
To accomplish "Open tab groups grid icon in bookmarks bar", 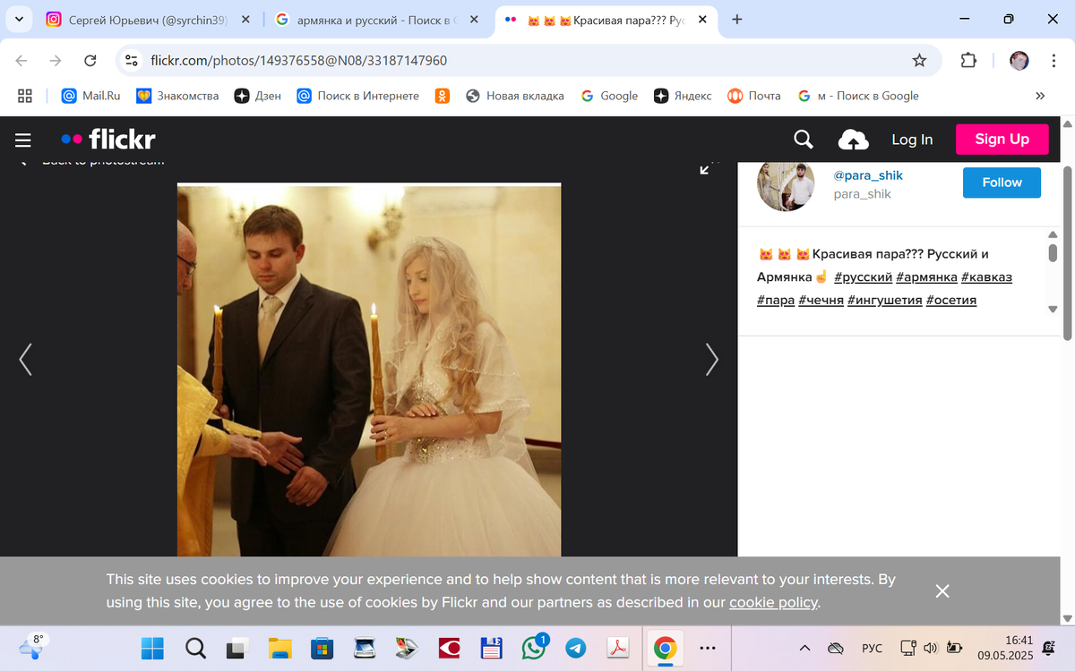I will [x=25, y=96].
